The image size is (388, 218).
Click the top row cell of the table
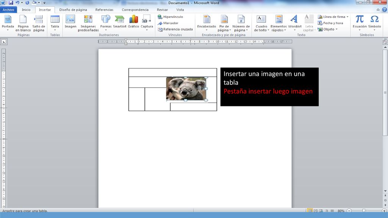click(x=172, y=72)
